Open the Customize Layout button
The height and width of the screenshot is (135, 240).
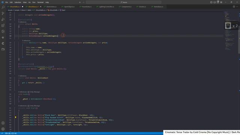(x=221, y=2)
